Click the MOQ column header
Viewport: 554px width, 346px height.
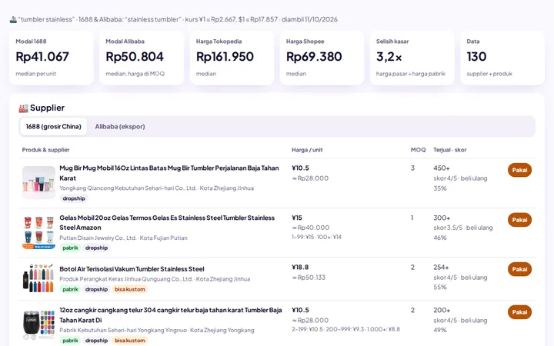tap(418, 150)
